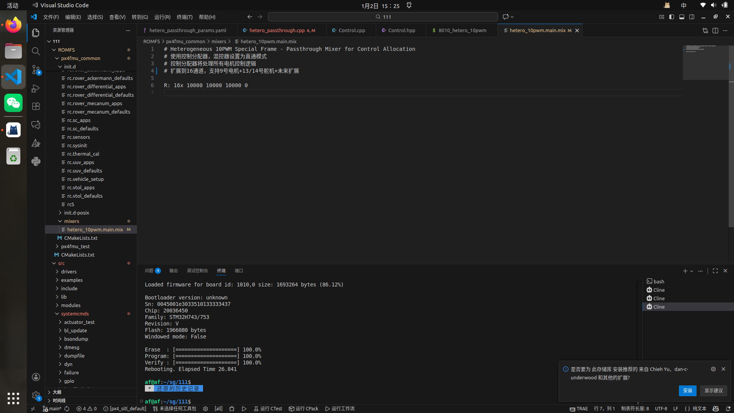
Task: Toggle secondary side bar layout
Action: [x=692, y=17]
